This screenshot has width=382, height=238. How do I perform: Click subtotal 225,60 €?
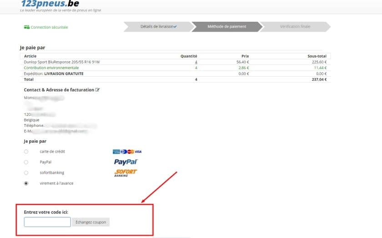point(319,62)
